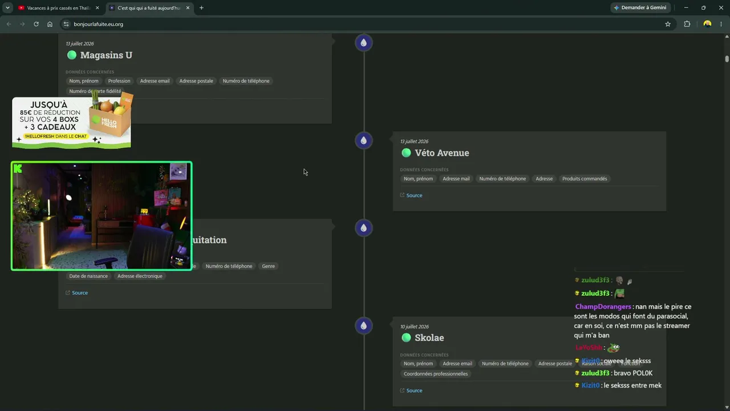
Task: Close the C'est qui qui a fuité tab
Action: (188, 8)
